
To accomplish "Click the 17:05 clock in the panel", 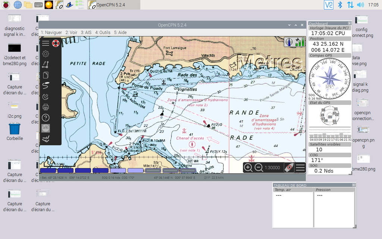I will pyautogui.click(x=373, y=4).
